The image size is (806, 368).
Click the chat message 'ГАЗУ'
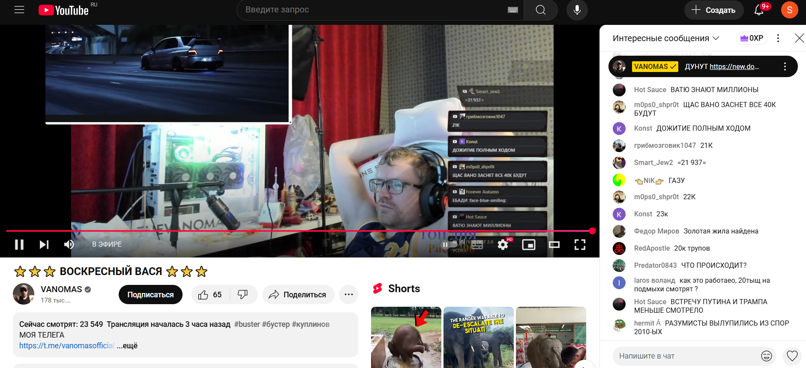click(x=677, y=180)
